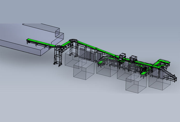Select the circular conveyor curve at the top
The height and width of the screenshot is (122, 180).
tap(73, 41)
